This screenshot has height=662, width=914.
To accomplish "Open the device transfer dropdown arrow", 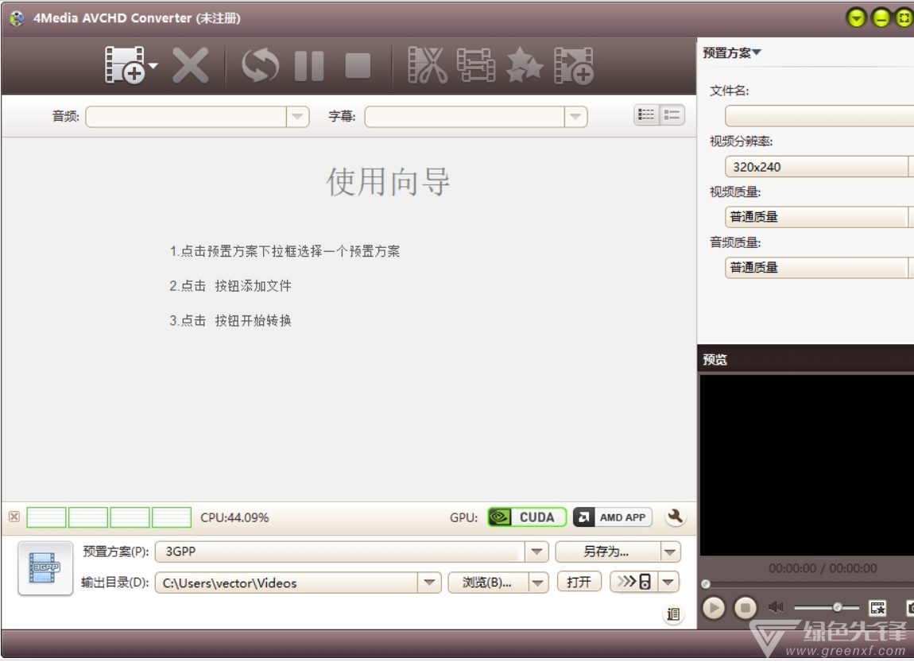I will tap(668, 582).
